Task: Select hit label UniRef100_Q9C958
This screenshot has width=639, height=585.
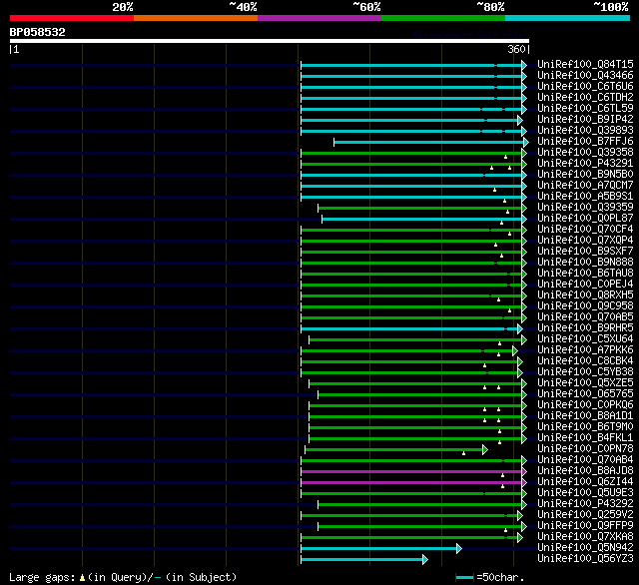Action: [585, 306]
